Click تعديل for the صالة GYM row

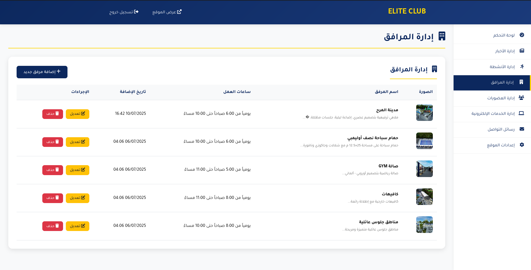point(77,170)
